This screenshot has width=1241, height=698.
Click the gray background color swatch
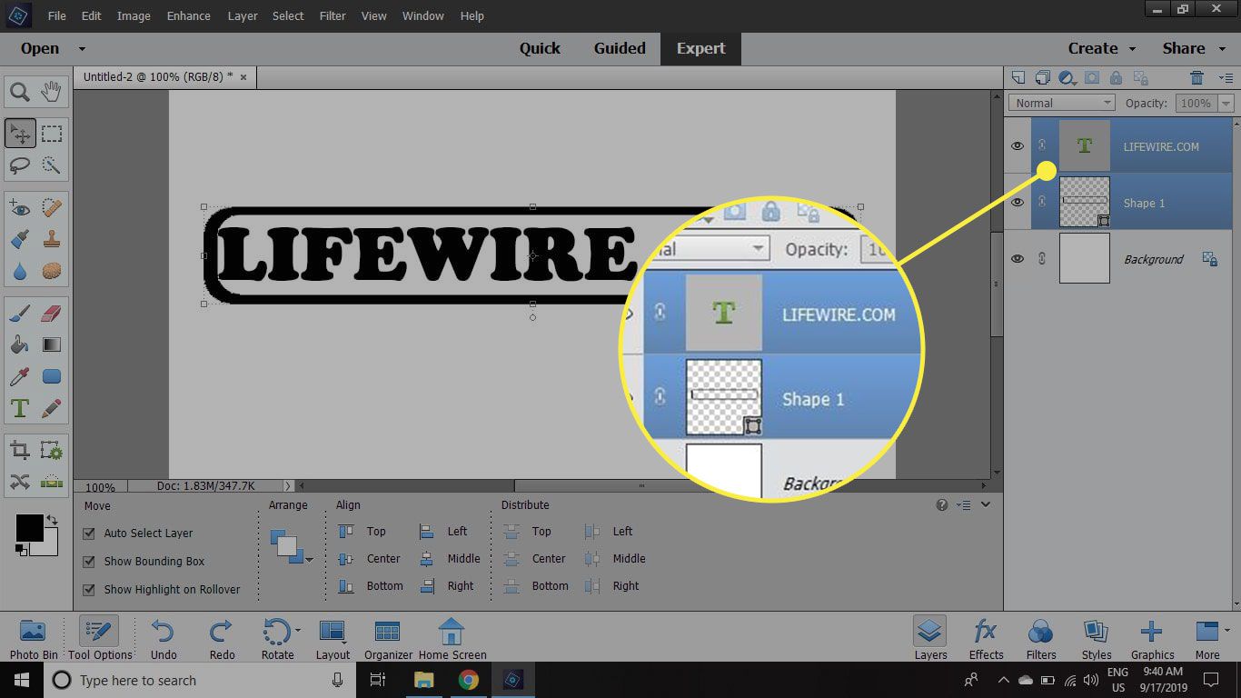49,547
